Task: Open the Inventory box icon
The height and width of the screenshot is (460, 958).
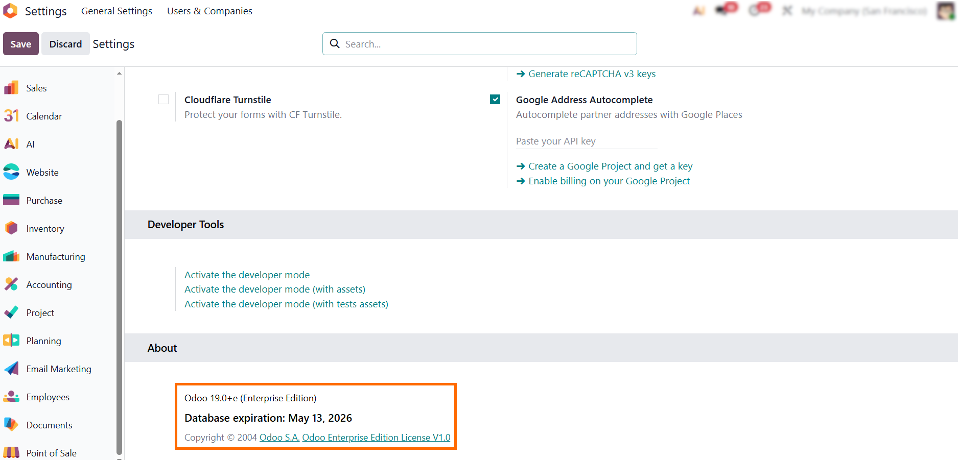Action: 11,228
